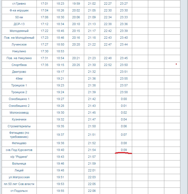The width and height of the screenshot is (188, 194).
Task: Click the Фетищево (по требованию) stop cell
Action: click(19, 135)
